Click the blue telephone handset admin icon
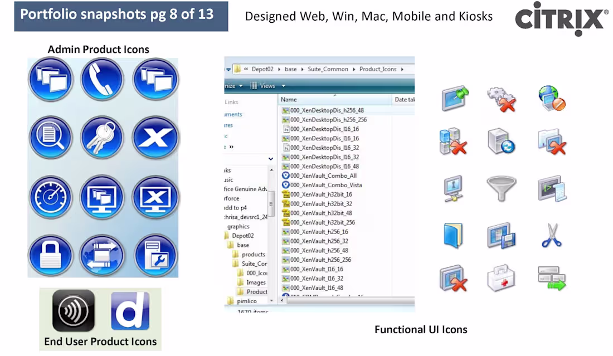Screen dimensions: 613x356 (102, 79)
